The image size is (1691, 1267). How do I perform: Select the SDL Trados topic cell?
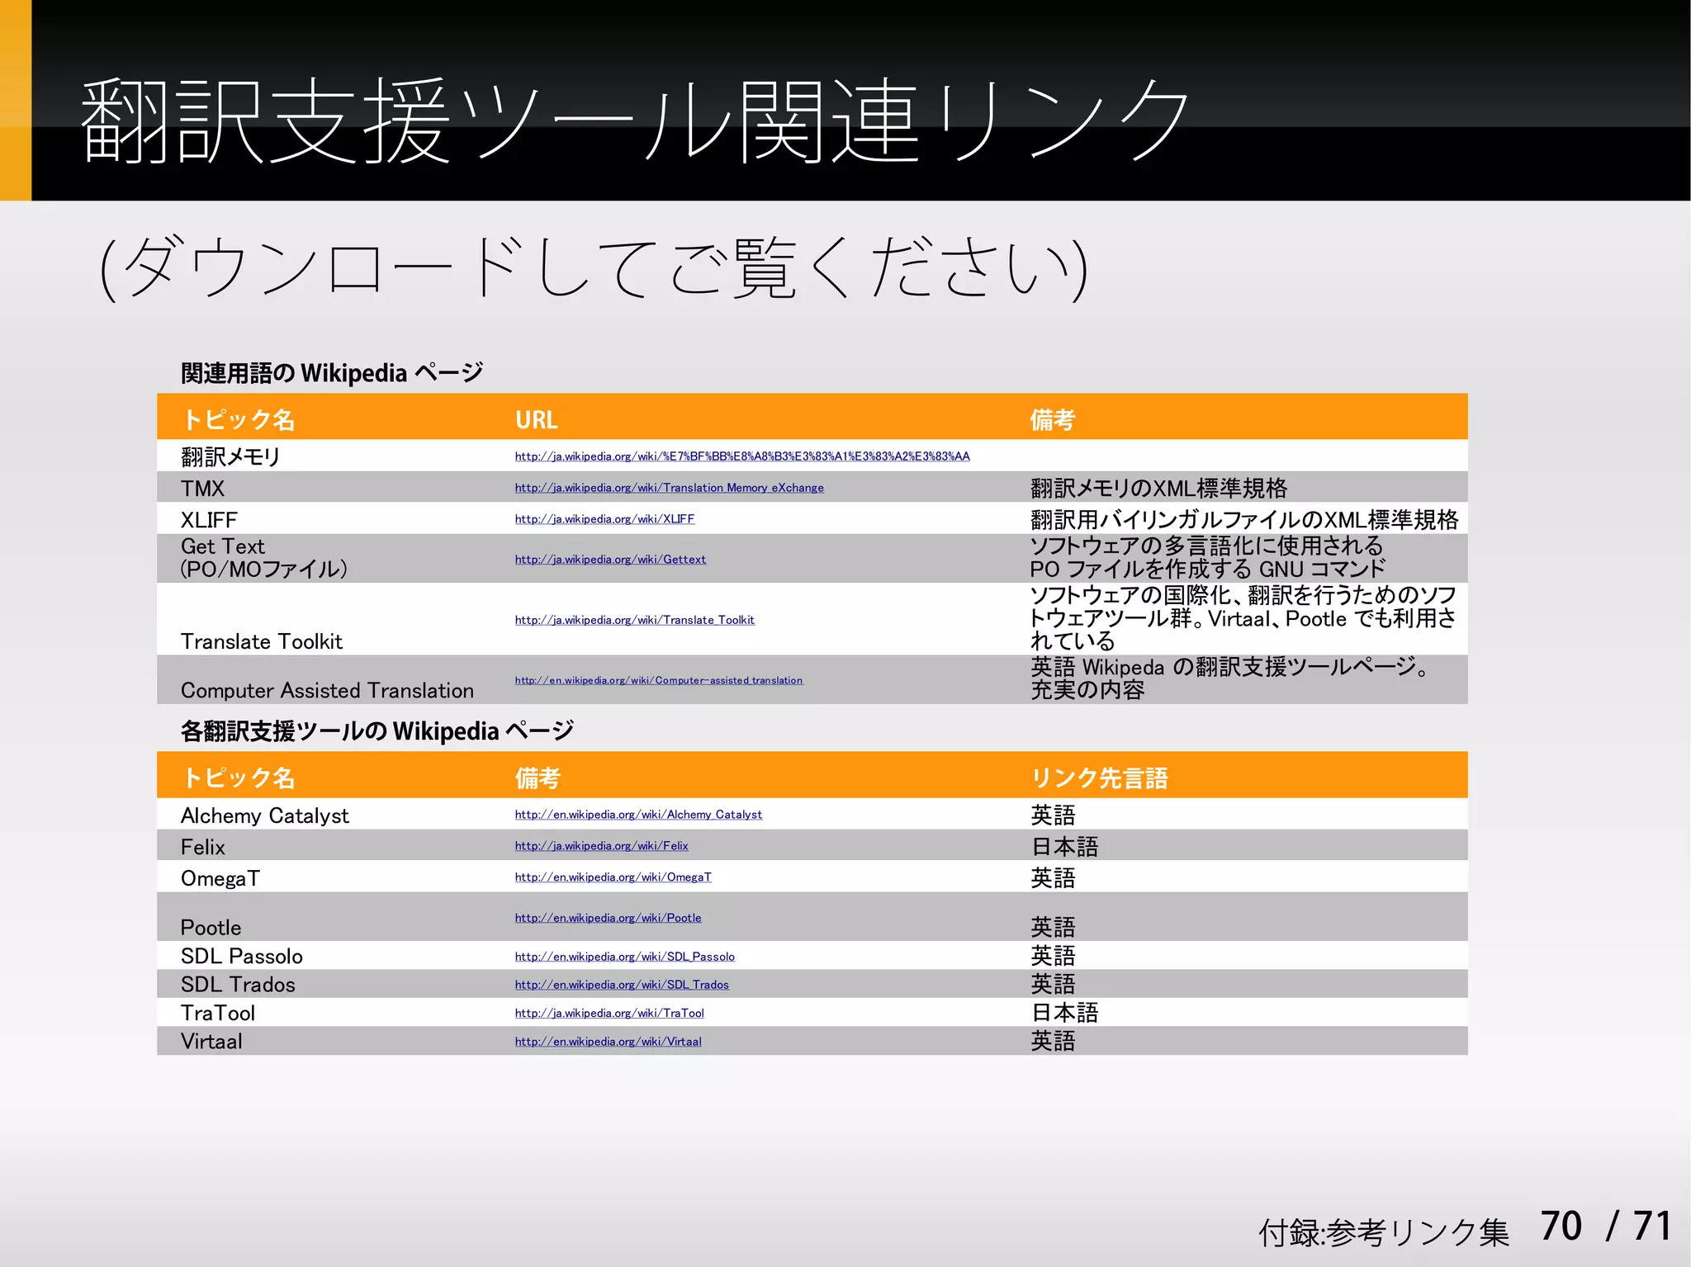tap(238, 985)
